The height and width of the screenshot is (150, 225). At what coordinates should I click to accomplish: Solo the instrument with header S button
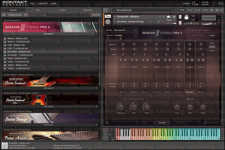[x=180, y=17]
